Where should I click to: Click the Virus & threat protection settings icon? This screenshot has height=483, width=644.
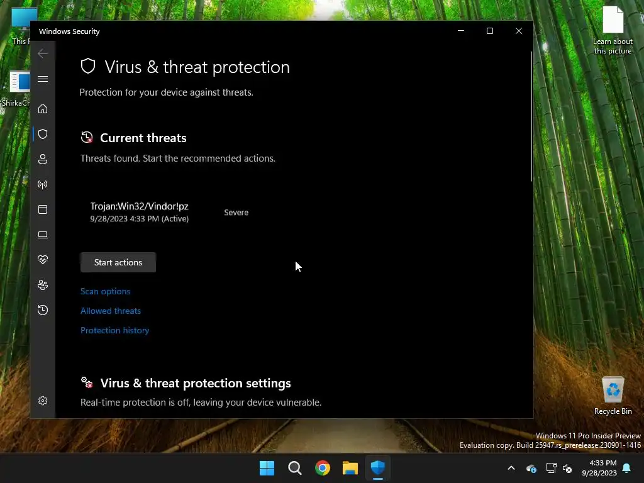tap(87, 382)
